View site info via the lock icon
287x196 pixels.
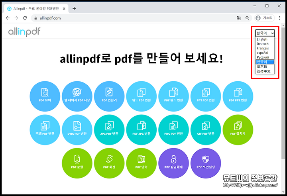(x=36, y=18)
